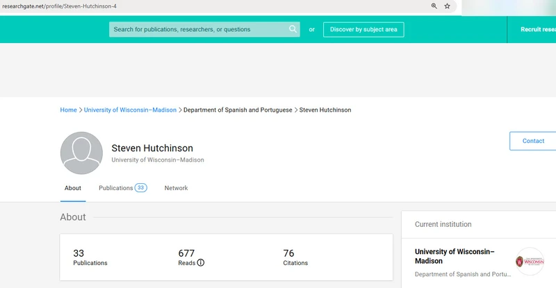The image size is (556, 288).
Task: Open the Recruit researchers link
Action: tap(538, 29)
